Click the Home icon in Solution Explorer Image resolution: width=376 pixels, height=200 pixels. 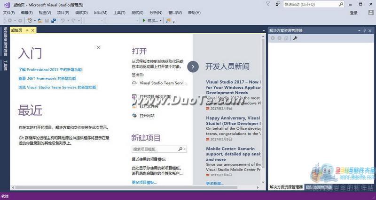click(286, 38)
